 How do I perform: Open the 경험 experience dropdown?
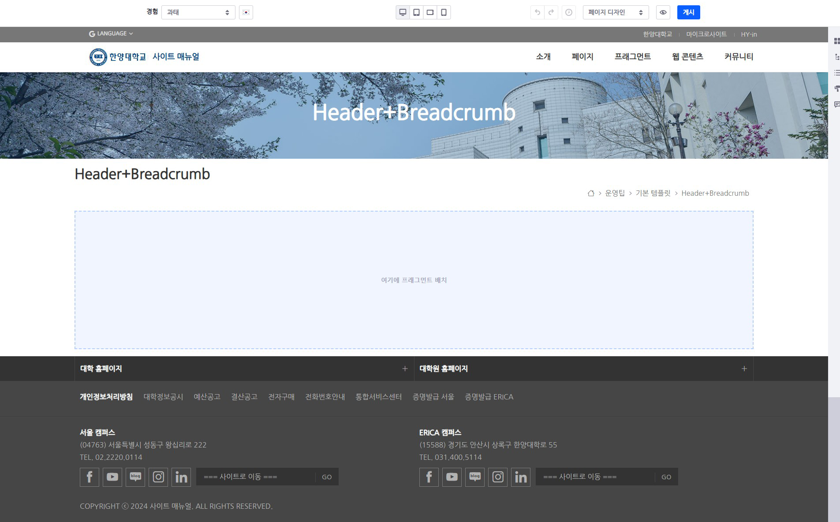(198, 12)
